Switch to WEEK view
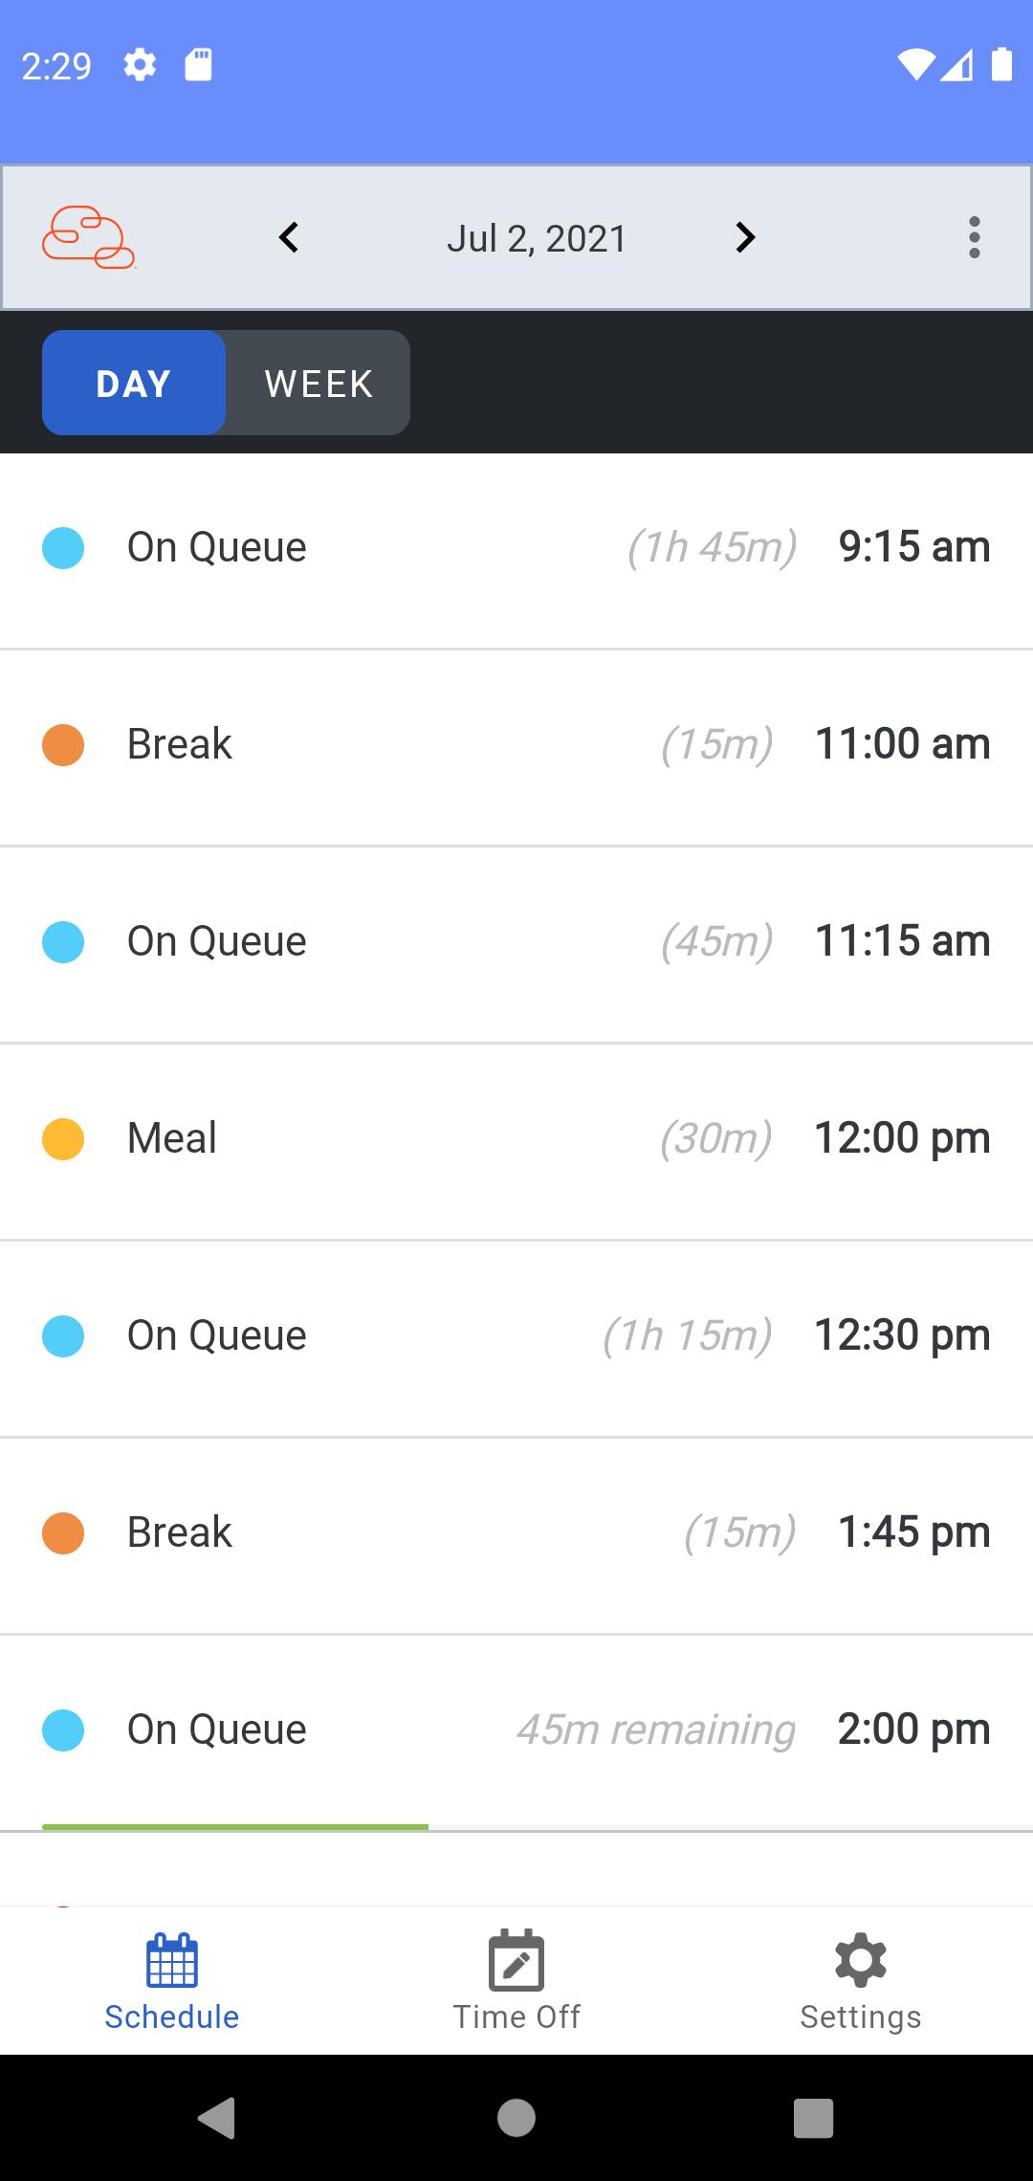The height and width of the screenshot is (2181, 1033). (x=319, y=384)
